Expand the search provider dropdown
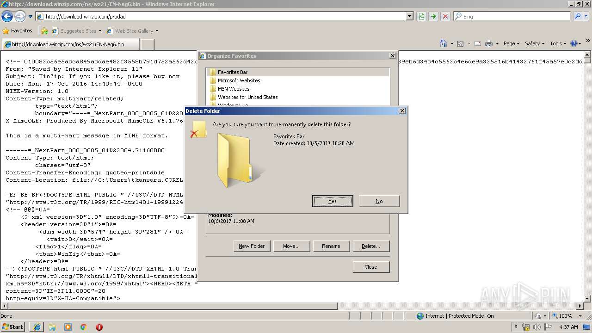 click(586, 17)
